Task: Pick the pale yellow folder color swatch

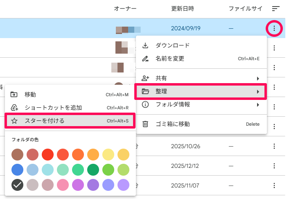Action: tap(108, 154)
